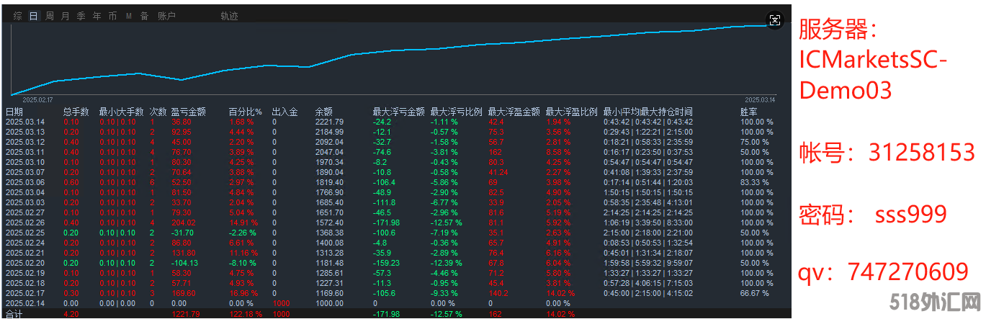Click the 日期 column header
Screen dimensions: 986x319
[x=14, y=112]
